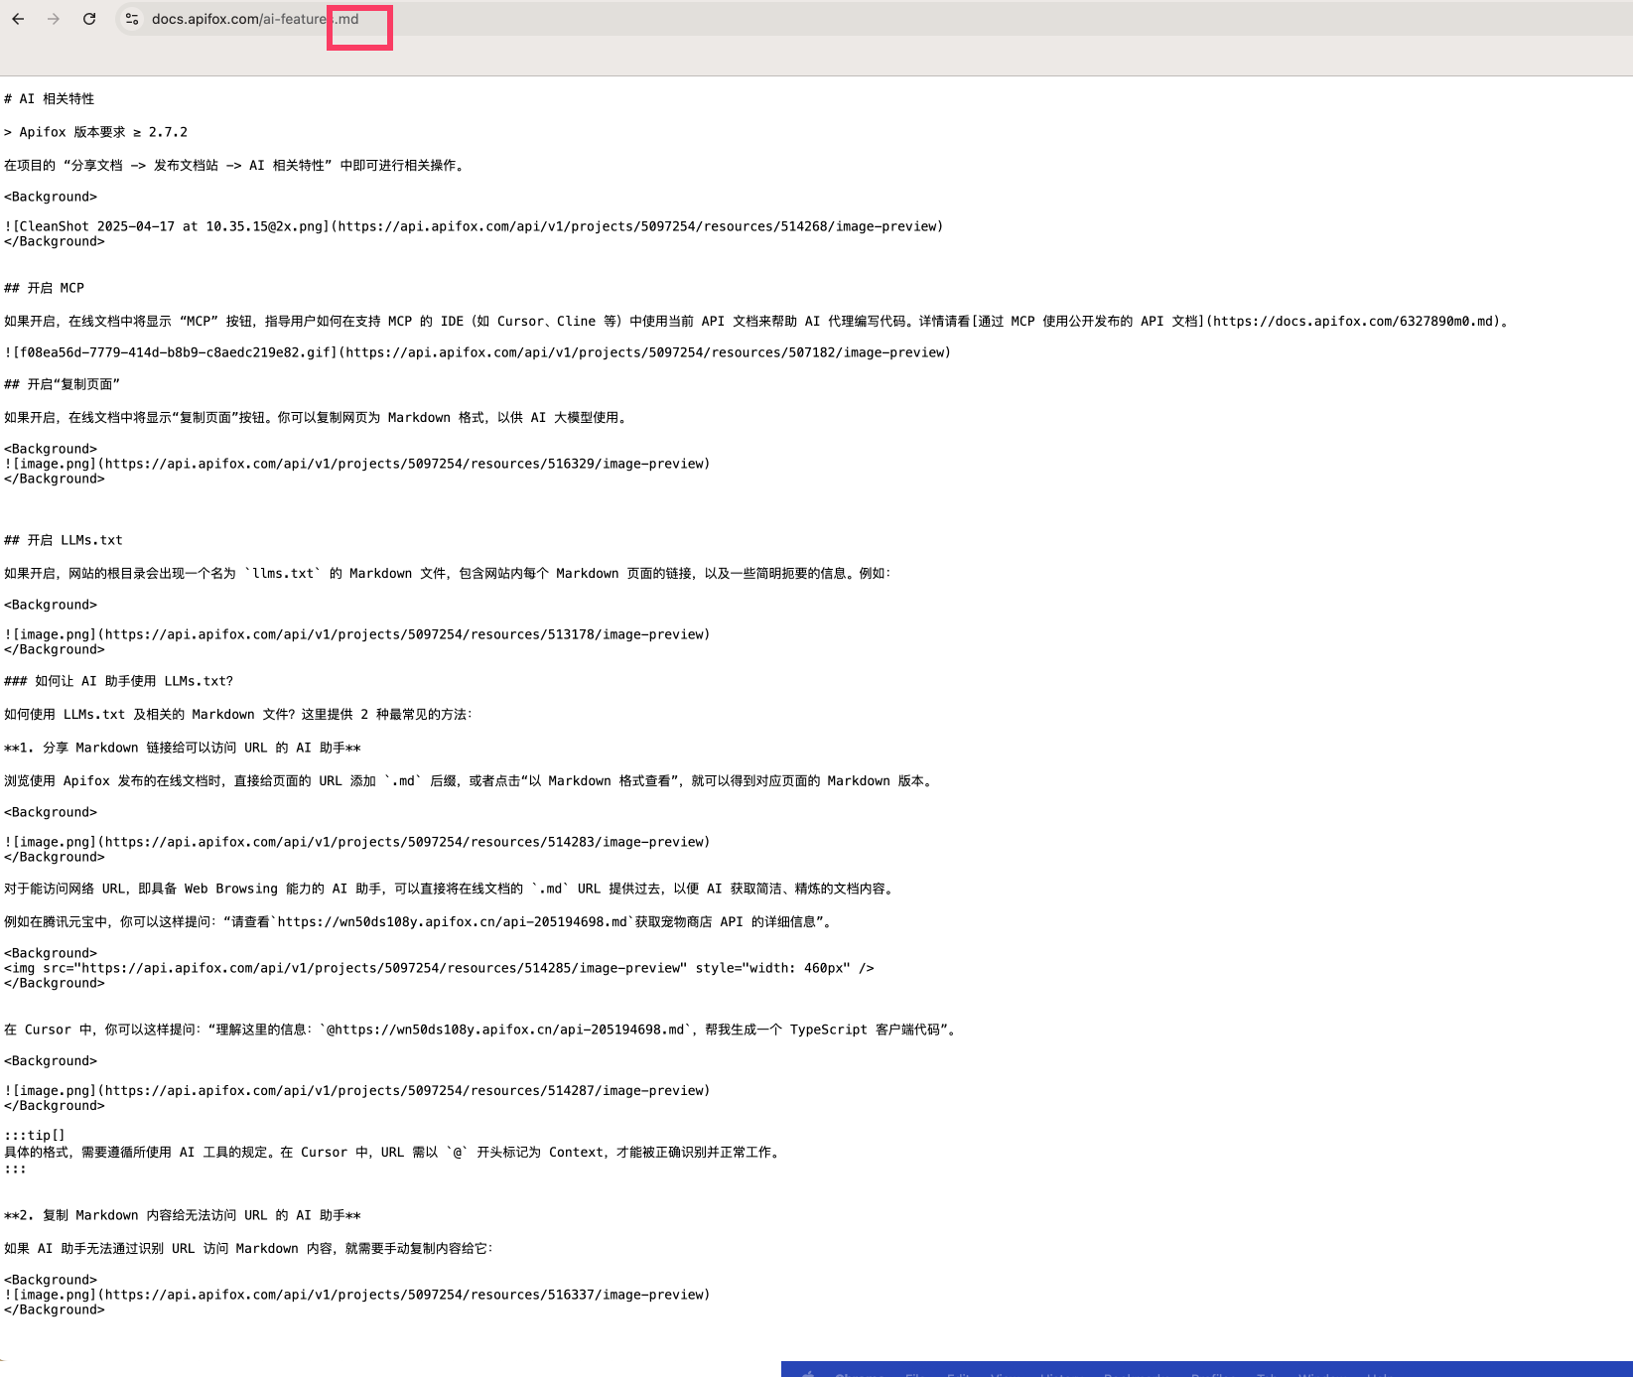Viewport: 1633px width, 1377px height.
Task: Click the bold line '**2. 复制 Markdown 内容'
Action: pyautogui.click(x=183, y=1216)
